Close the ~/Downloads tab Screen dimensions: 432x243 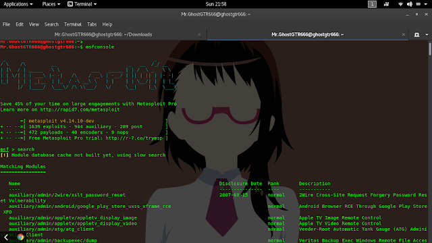pyautogui.click(x=199, y=34)
